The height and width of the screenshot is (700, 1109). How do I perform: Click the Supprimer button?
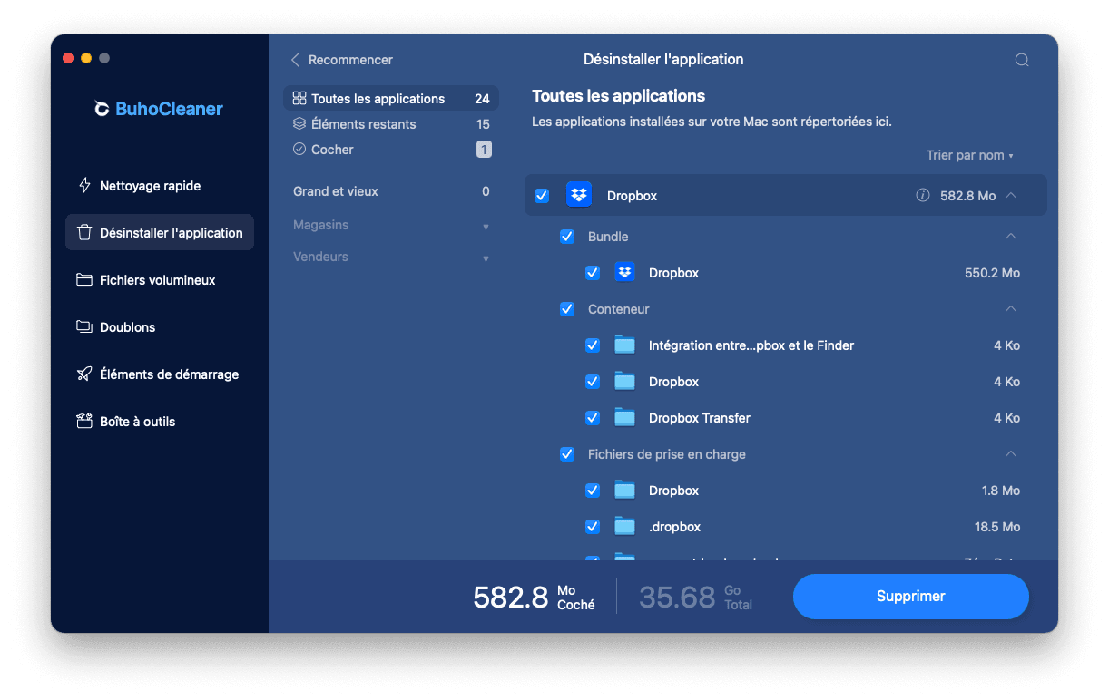pyautogui.click(x=910, y=596)
